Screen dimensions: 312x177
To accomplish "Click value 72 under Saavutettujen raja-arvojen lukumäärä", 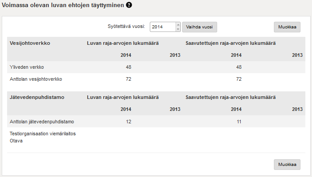I will point(239,79).
